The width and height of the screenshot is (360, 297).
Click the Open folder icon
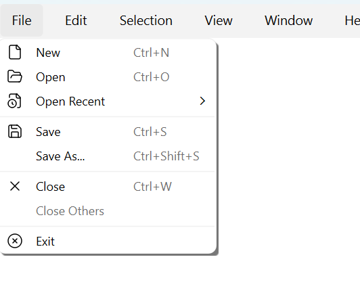pos(15,76)
